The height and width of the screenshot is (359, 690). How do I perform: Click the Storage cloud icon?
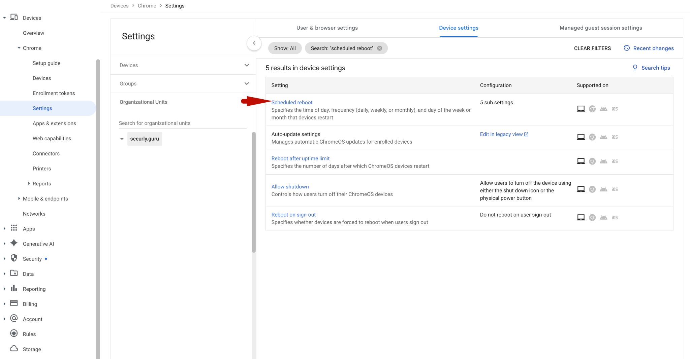tap(14, 349)
